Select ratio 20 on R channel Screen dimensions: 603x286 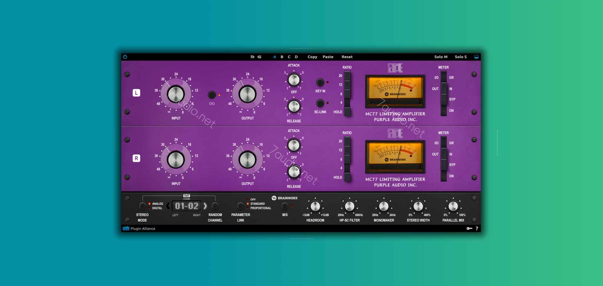click(x=347, y=141)
